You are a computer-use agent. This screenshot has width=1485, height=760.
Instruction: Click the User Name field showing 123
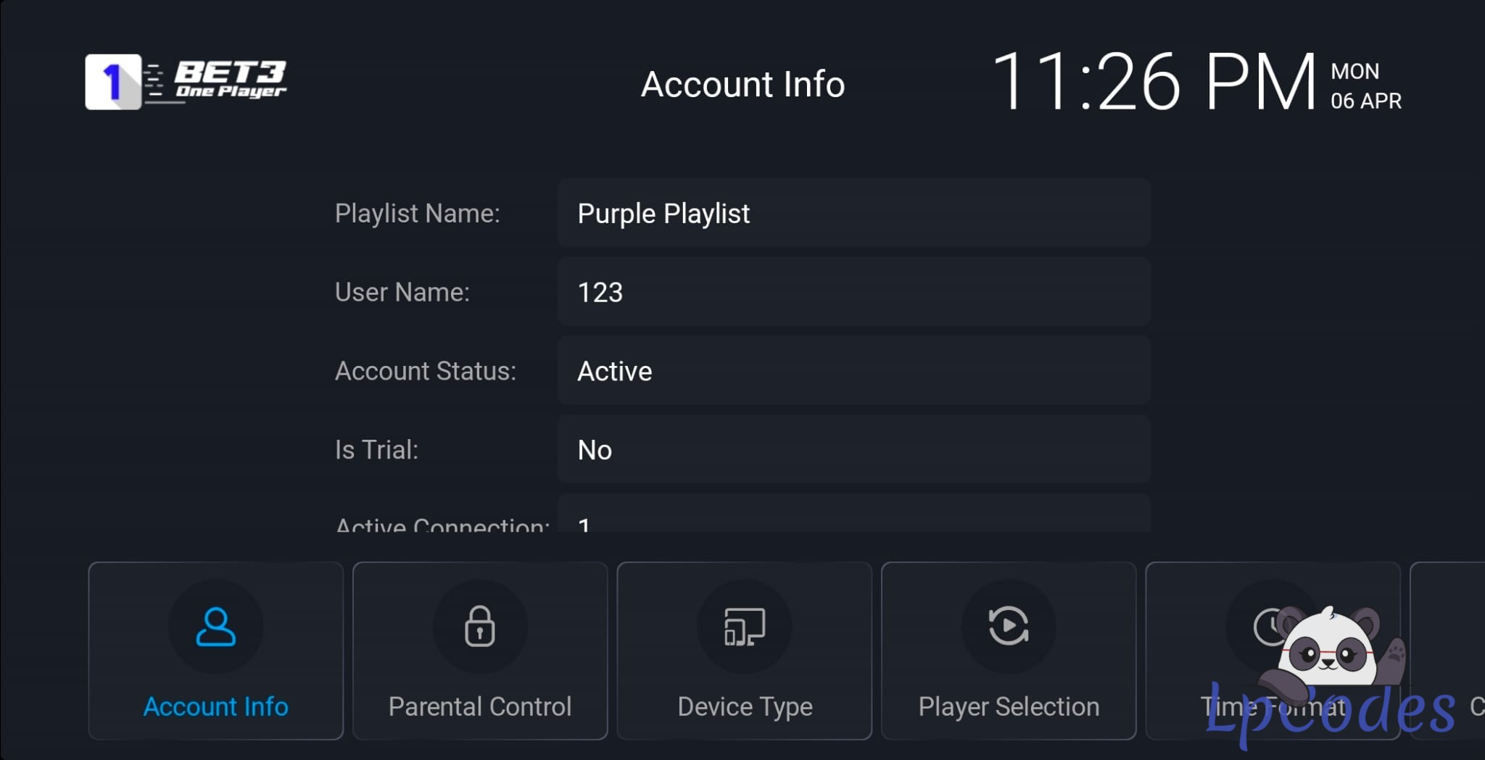point(853,292)
